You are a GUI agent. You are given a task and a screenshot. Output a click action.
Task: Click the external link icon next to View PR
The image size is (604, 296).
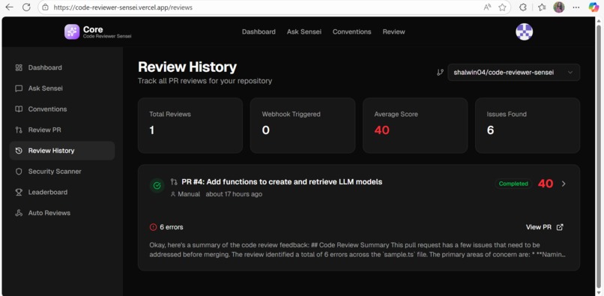pos(560,227)
